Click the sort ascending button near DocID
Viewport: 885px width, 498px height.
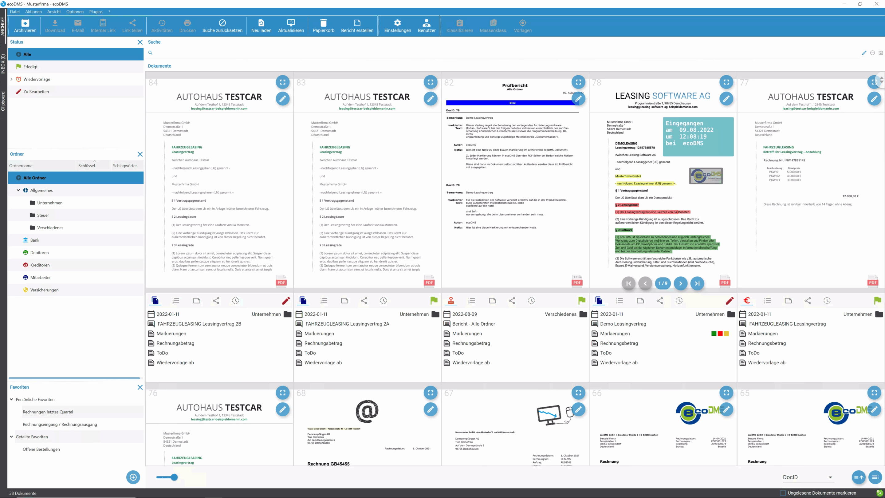click(859, 477)
